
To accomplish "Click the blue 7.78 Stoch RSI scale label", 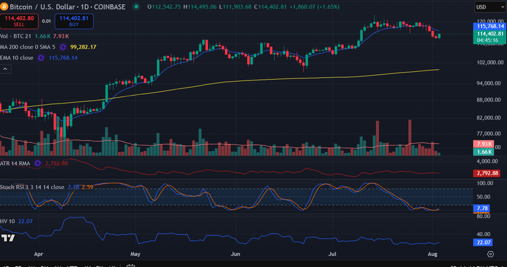I will (481, 208).
